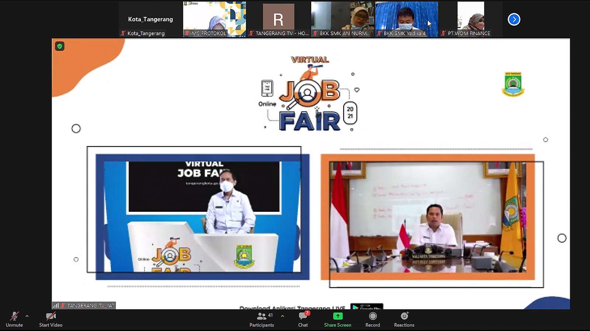The image size is (590, 331).
Task: Show next participants with blue arrow
Action: [514, 19]
